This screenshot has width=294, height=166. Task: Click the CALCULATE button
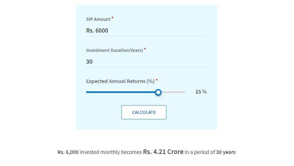tap(144, 112)
